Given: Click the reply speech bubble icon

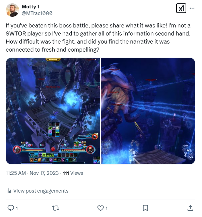Looking at the screenshot, I should point(11,208).
